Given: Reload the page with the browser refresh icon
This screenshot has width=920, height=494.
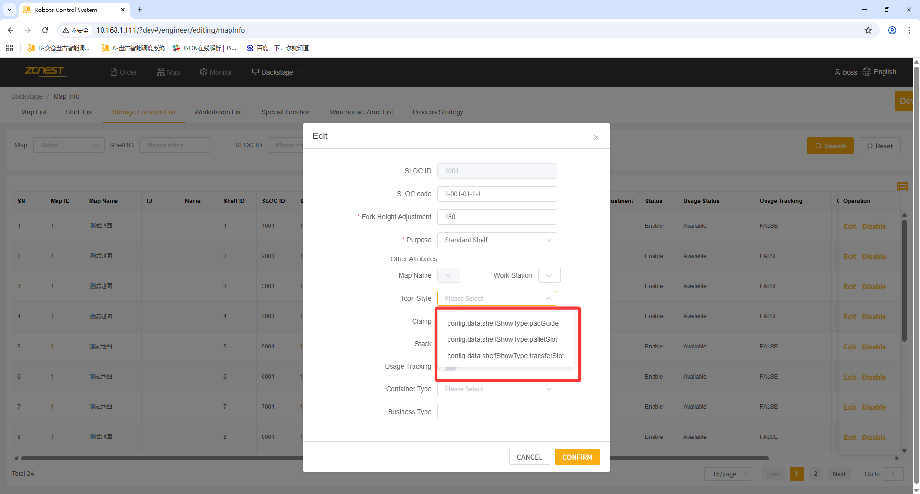Looking at the screenshot, I should tap(45, 30).
